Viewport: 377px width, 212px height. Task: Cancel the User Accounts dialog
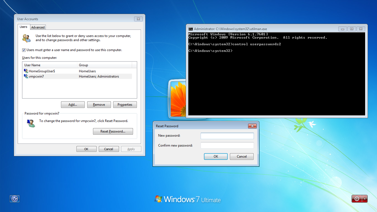pyautogui.click(x=109, y=149)
